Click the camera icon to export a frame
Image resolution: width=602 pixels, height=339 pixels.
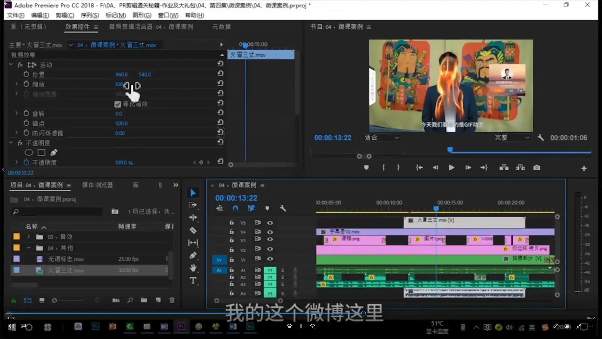[x=537, y=168]
